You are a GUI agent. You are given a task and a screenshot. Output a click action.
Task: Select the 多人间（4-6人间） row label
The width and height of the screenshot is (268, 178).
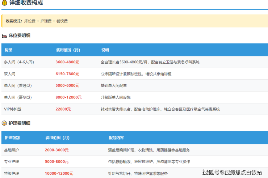(x=19, y=62)
